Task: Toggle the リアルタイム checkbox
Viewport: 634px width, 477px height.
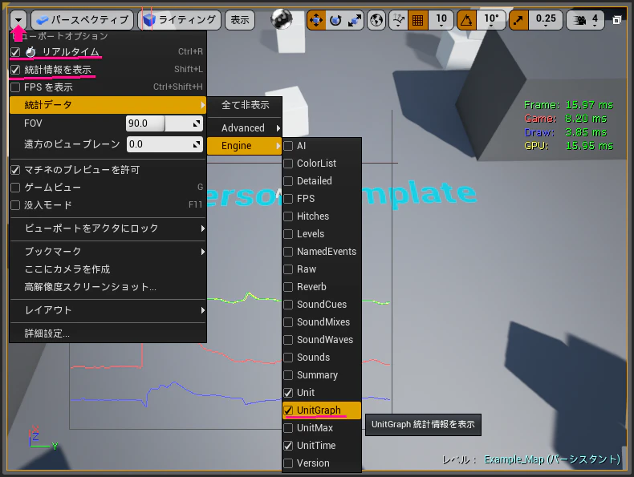Action: tap(15, 51)
